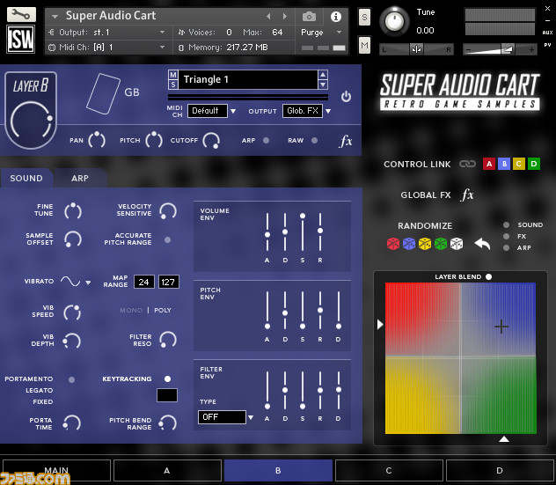
Task: Open the instrument name dropdown arrow
Action: pos(55,17)
